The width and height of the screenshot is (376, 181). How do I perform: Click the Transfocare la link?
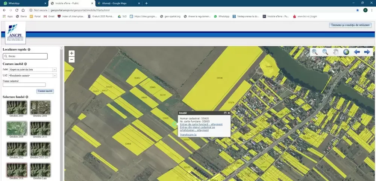[189, 134]
